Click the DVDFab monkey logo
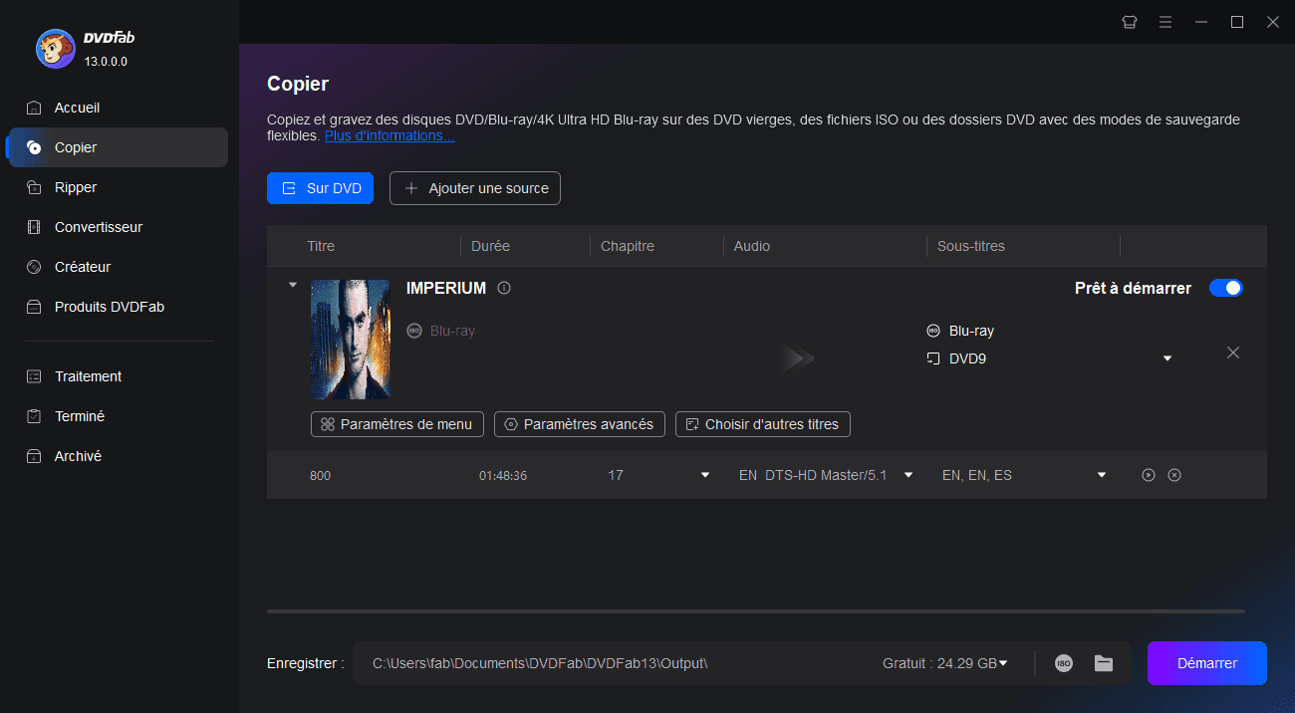Viewport: 1295px width, 713px height. [x=56, y=48]
